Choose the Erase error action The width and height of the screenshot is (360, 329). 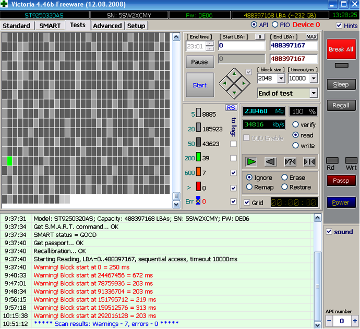(284, 178)
